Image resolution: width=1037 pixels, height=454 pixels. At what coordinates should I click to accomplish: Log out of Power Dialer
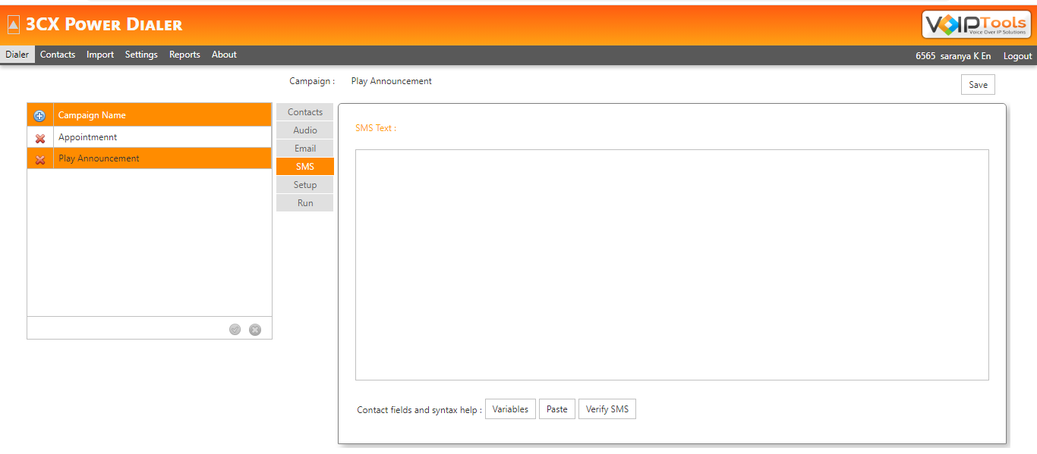pyautogui.click(x=1017, y=55)
